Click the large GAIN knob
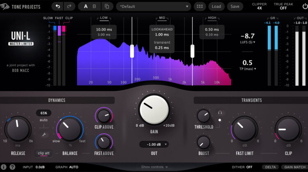This screenshot has width=308, height=172. coord(154,109)
